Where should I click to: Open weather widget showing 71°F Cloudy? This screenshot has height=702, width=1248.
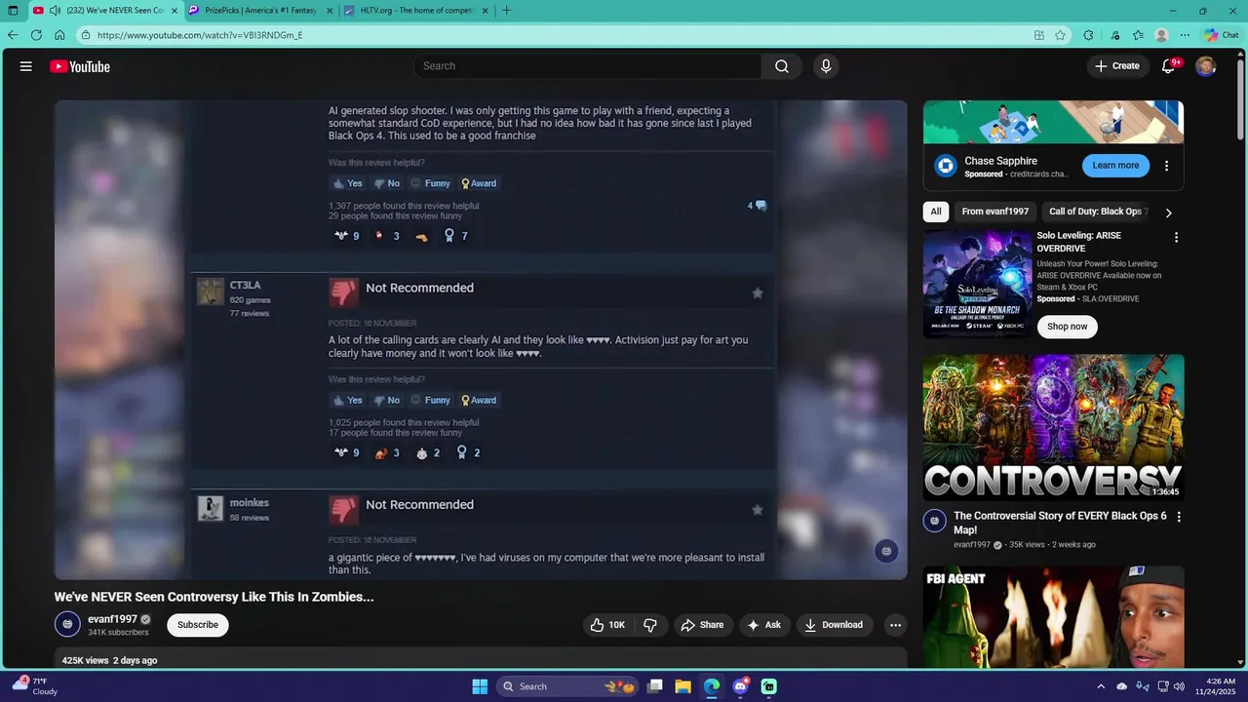click(x=34, y=686)
